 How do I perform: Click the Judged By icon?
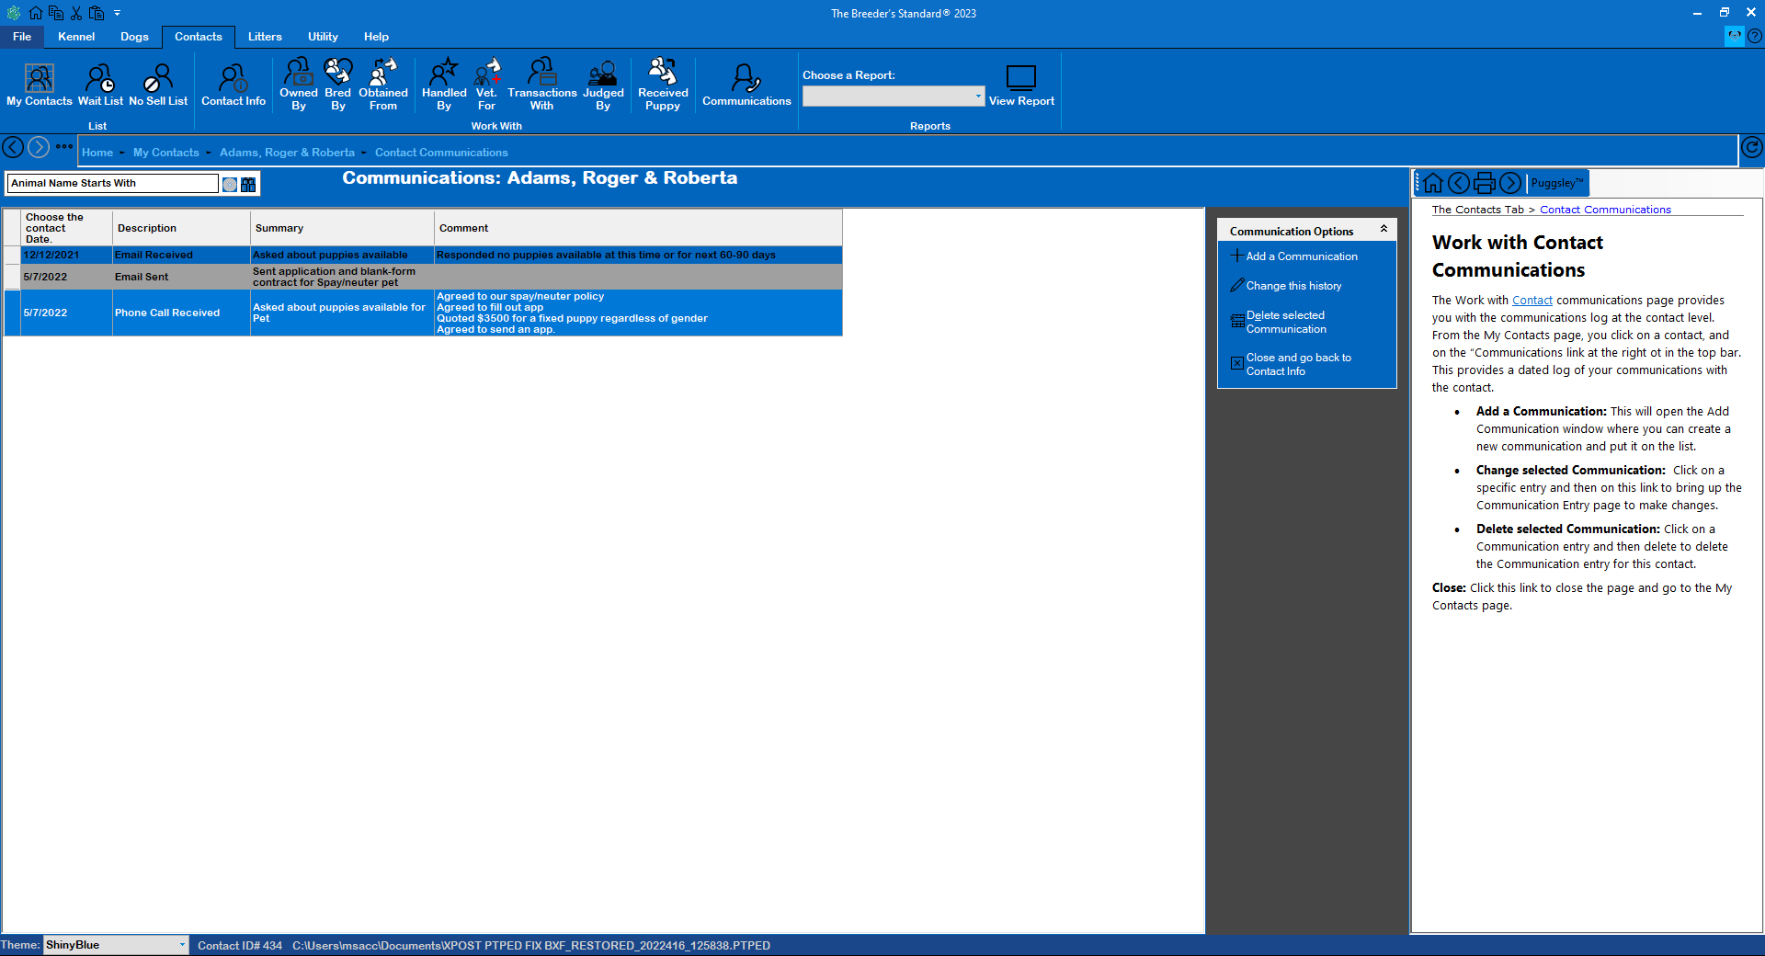[x=603, y=84]
